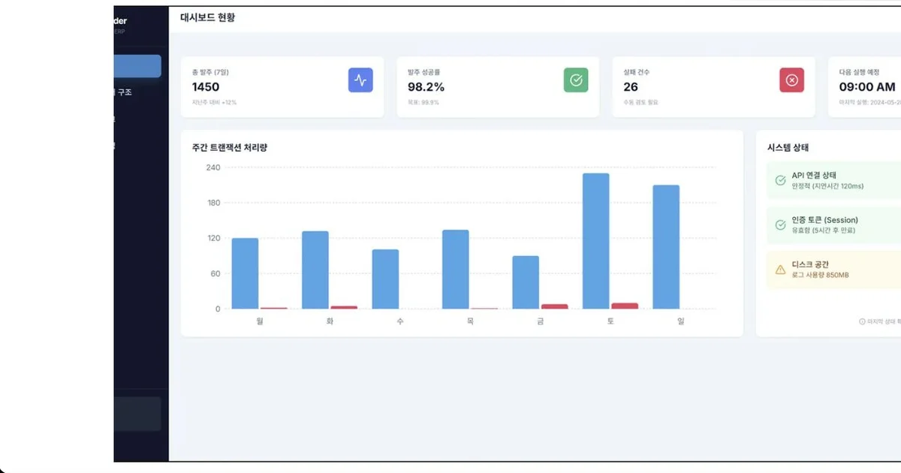Click the 디스크 공간 status row
Screen dimensions: 901x473
click(x=833, y=270)
